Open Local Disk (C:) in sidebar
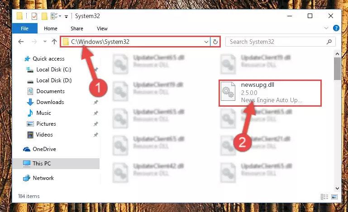 (54, 70)
